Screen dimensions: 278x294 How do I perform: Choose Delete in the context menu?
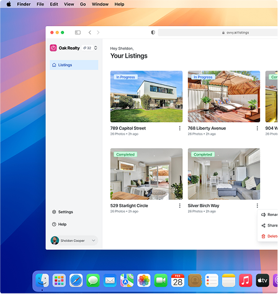[269, 236]
